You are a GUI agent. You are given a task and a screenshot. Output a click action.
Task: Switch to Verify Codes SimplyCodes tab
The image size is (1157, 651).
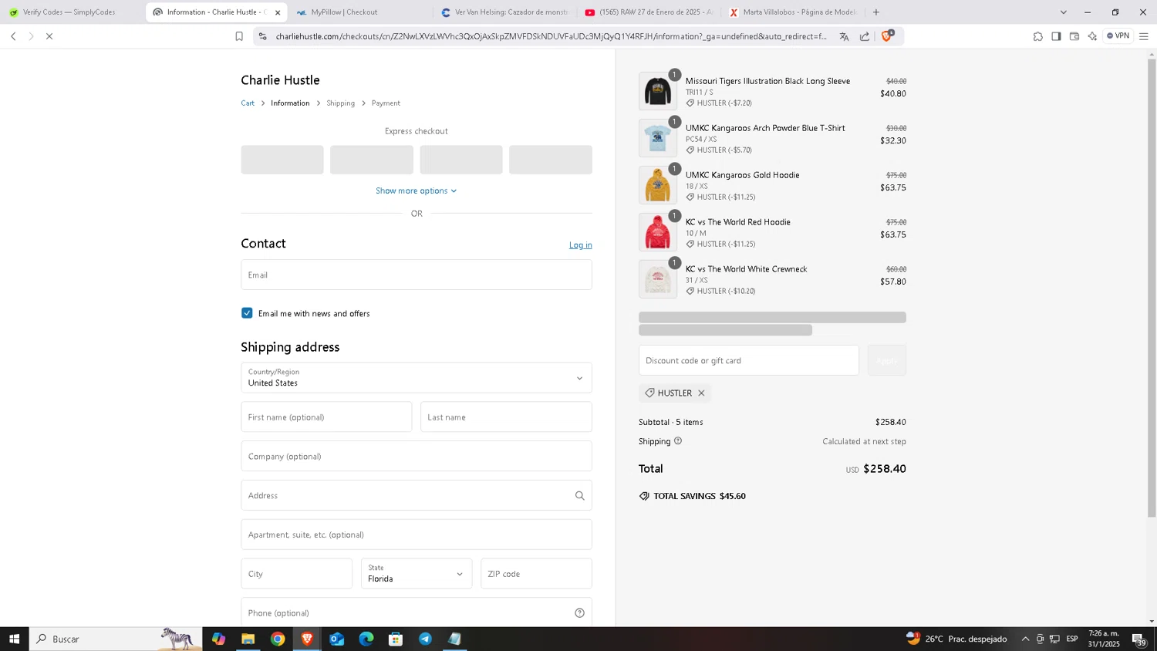pos(71,12)
